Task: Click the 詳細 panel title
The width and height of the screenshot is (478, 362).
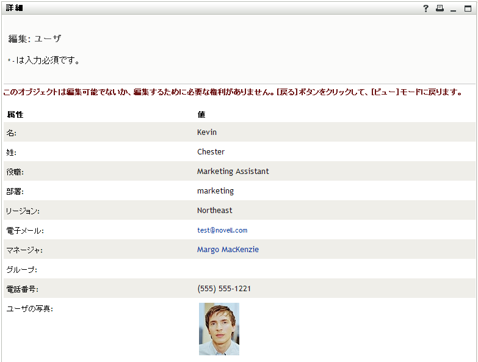Action: point(15,8)
